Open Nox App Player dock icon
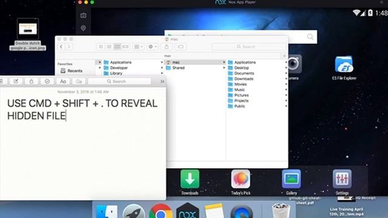This screenshot has height=218, width=388. click(187, 211)
